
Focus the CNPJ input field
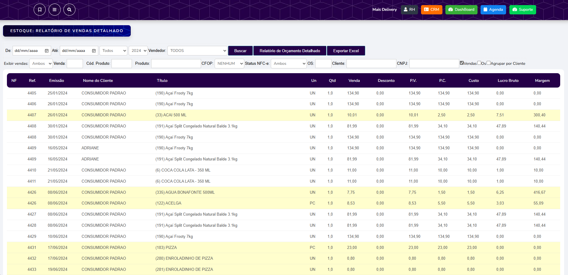tap(434, 64)
